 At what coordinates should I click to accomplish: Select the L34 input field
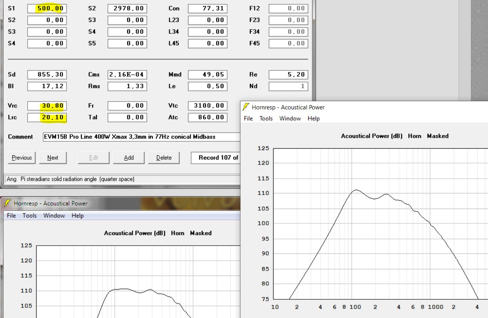[x=207, y=32]
